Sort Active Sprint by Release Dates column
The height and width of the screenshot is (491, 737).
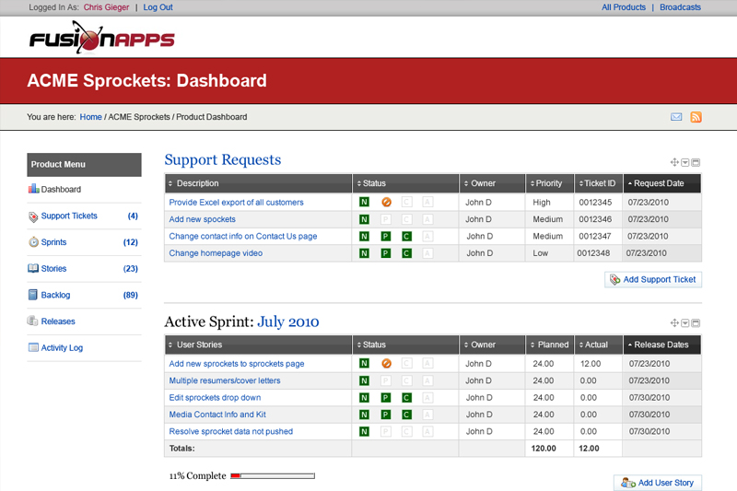click(661, 345)
